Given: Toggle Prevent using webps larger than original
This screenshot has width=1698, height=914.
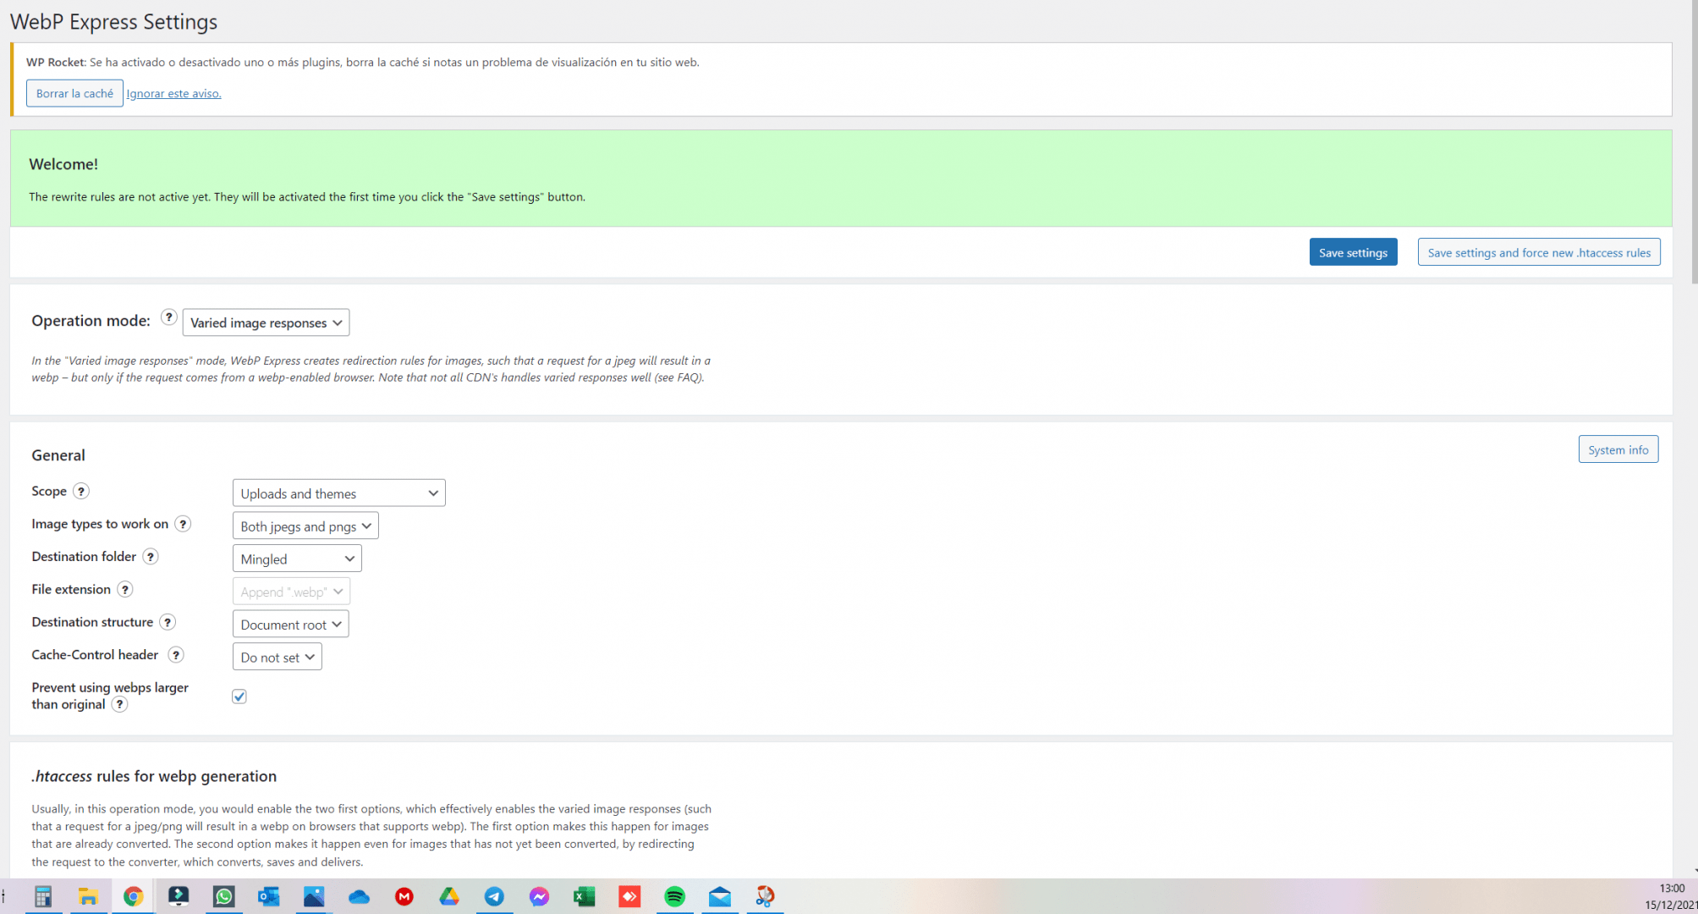Looking at the screenshot, I should click(x=239, y=696).
